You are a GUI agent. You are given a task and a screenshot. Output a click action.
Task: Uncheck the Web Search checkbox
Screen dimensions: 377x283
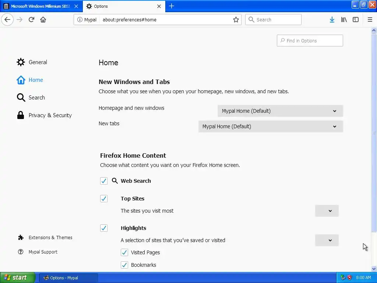click(x=103, y=181)
